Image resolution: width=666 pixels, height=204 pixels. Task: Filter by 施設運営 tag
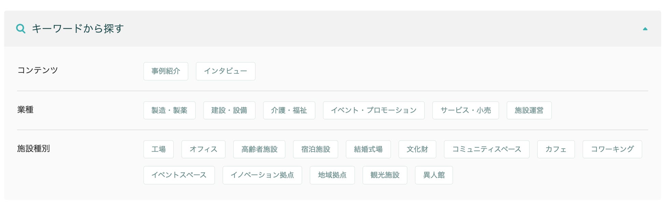529,110
